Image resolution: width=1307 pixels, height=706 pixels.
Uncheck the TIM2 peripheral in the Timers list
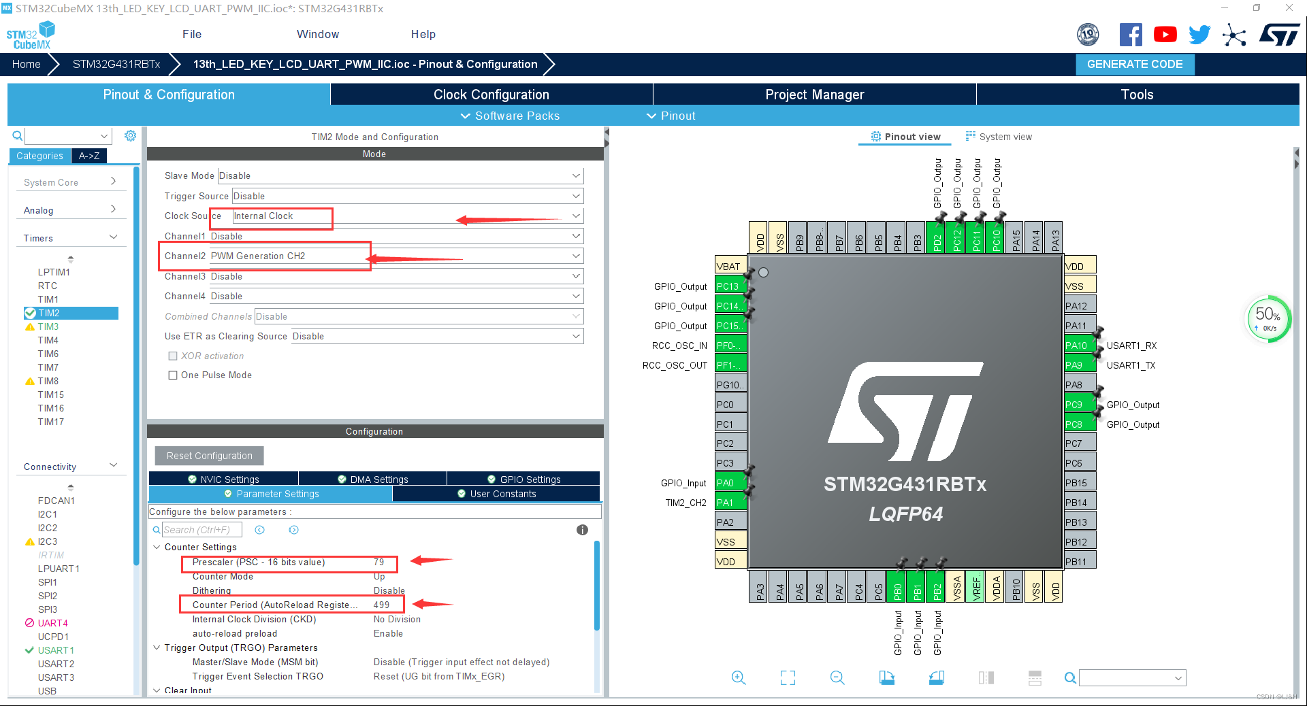30,313
